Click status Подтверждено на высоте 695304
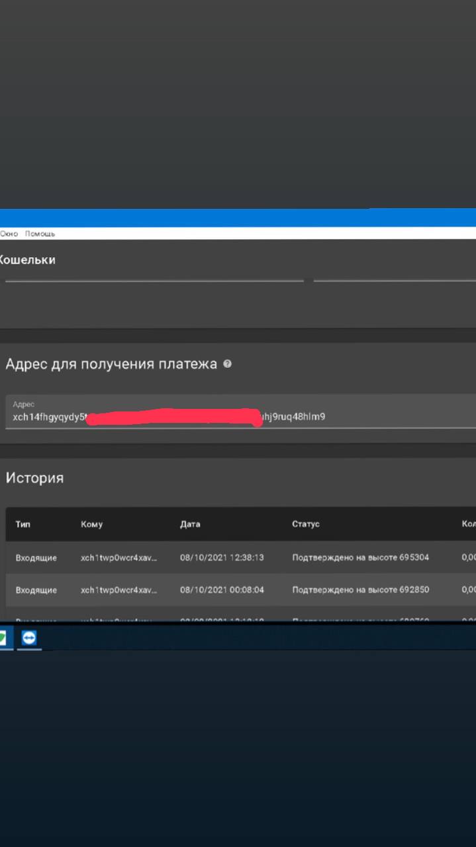Viewport: 476px width, 847px height. click(x=360, y=558)
